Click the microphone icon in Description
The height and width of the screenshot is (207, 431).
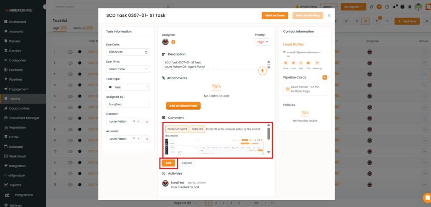(x=263, y=71)
